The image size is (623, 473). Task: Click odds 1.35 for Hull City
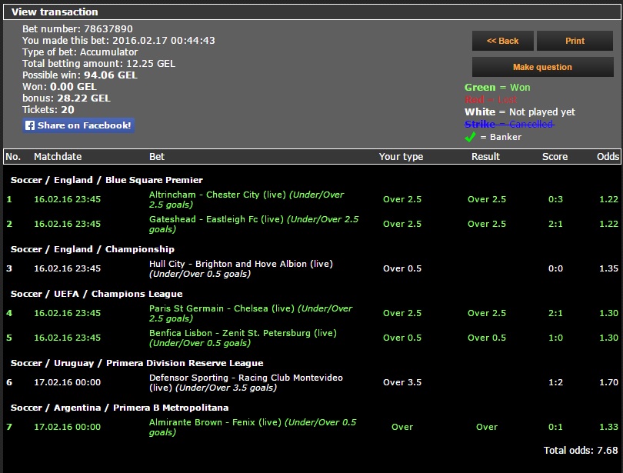coord(608,268)
